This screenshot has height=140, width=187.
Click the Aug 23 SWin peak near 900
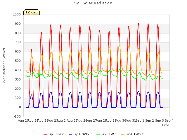pos(51,24)
